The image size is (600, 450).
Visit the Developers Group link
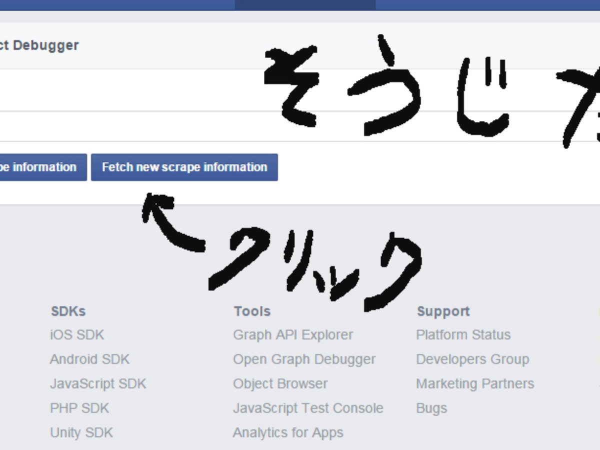tap(472, 359)
